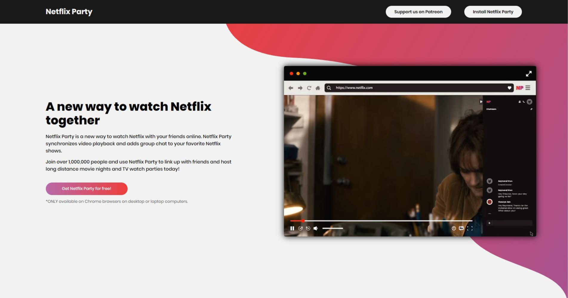The image size is (568, 298).
Task: Click the Netflix Party logo
Action: point(69,12)
